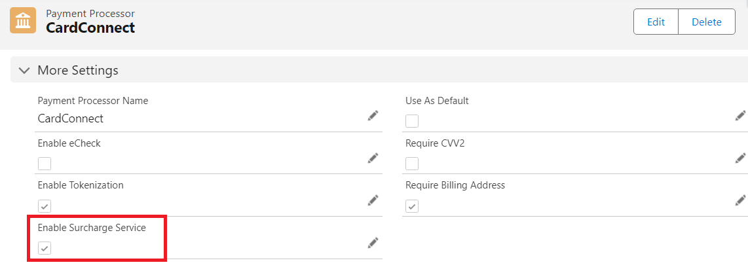The width and height of the screenshot is (748, 269).
Task: Click pencil icon for Require Billing Address
Action: [740, 200]
